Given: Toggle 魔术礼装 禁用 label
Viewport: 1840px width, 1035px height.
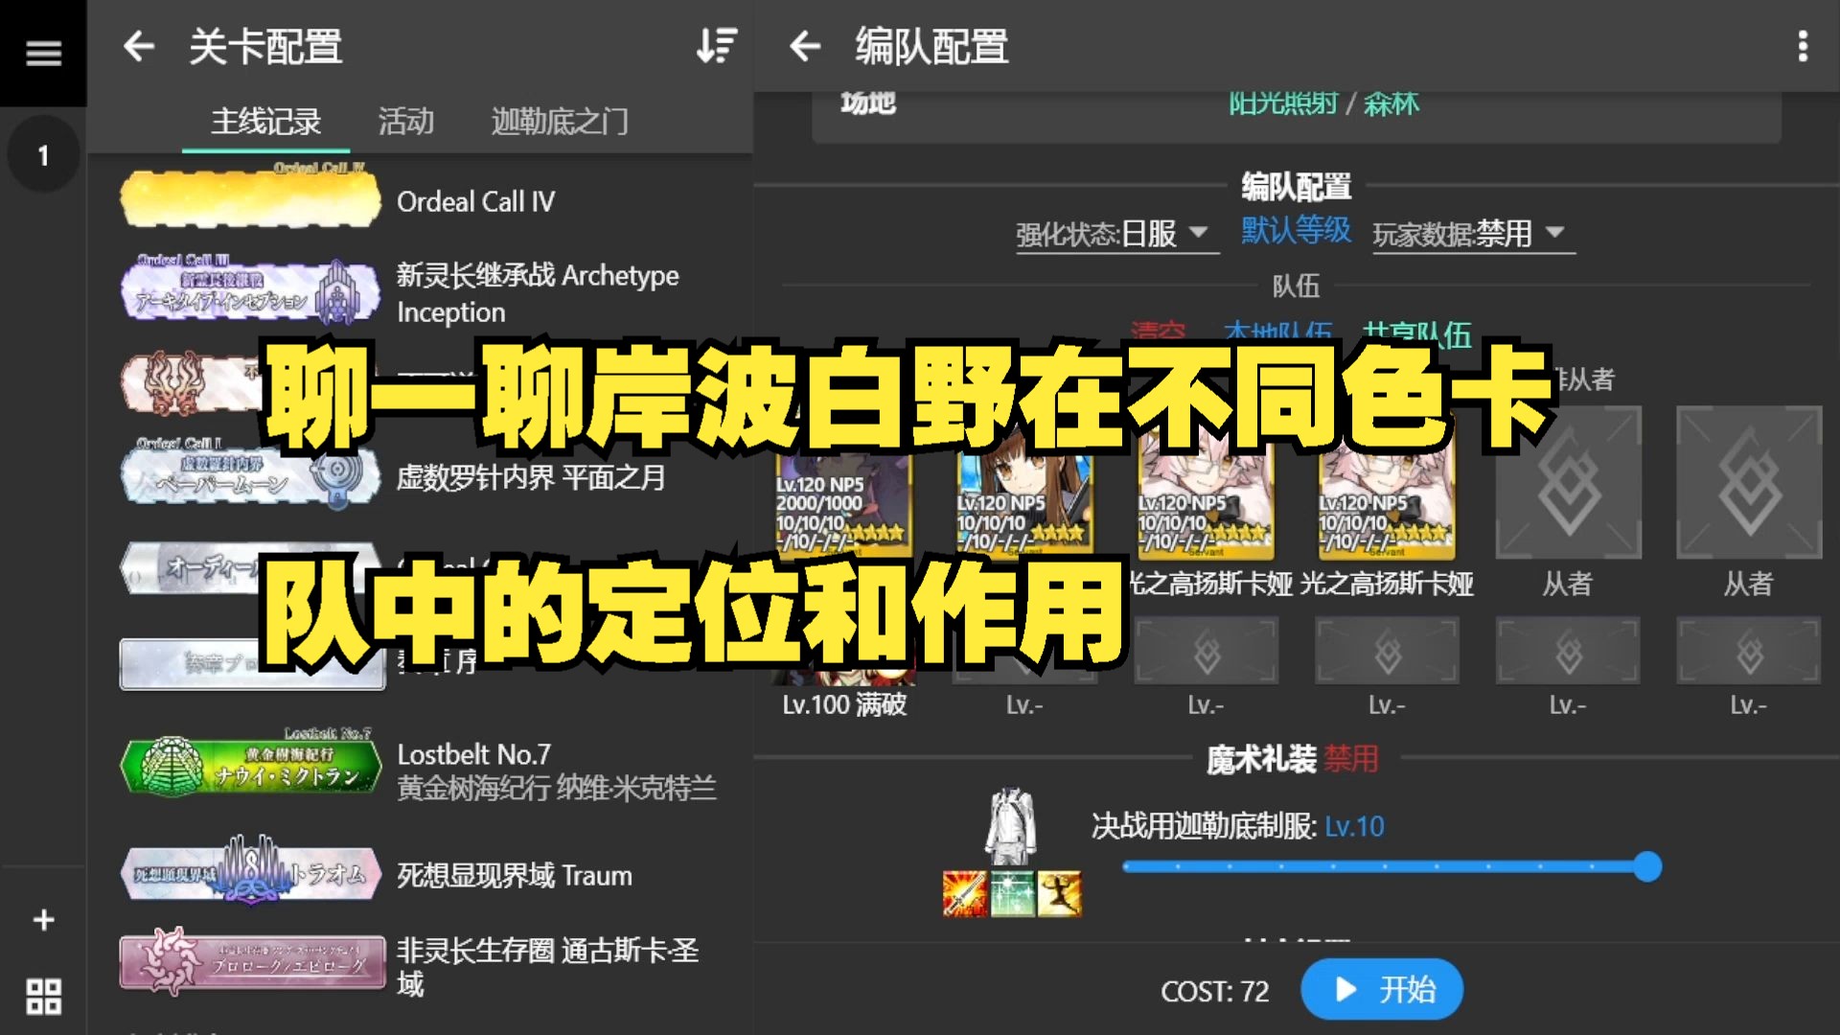Looking at the screenshot, I should coord(1350,759).
